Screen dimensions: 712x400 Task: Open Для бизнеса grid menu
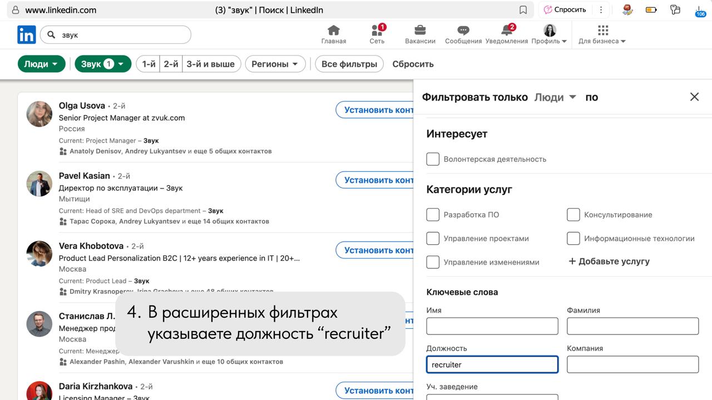coord(602,34)
